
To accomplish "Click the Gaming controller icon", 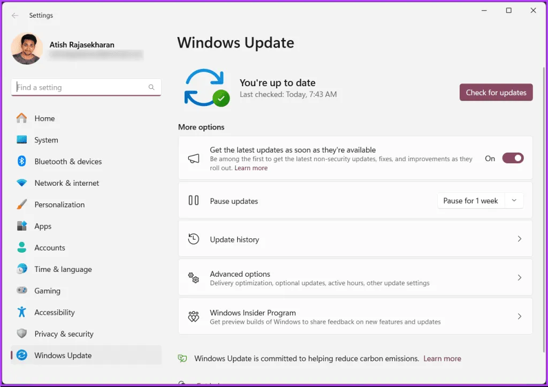I will 22,291.
